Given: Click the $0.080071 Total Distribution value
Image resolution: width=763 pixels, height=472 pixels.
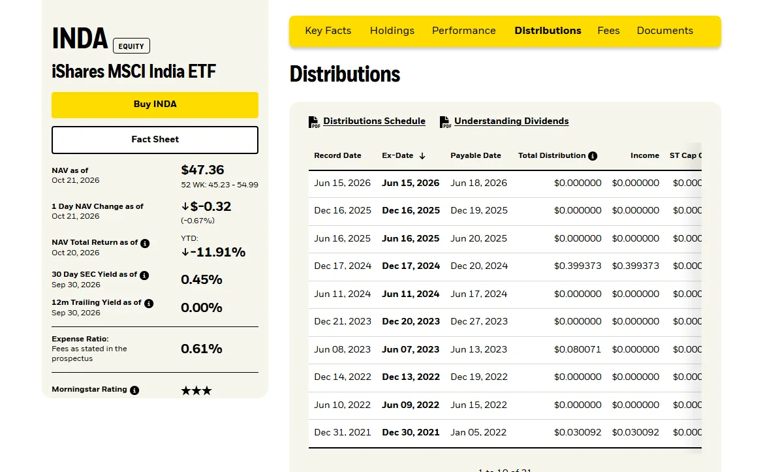Looking at the screenshot, I should pos(578,350).
